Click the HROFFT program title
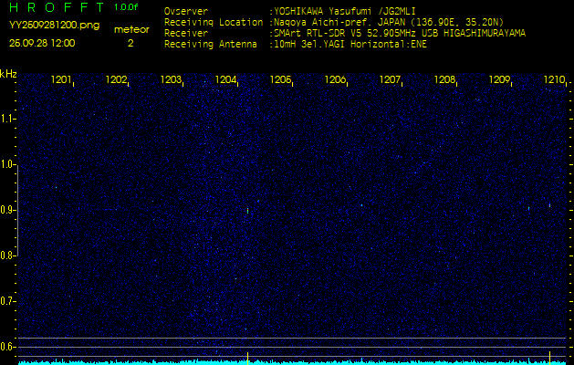The height and width of the screenshot is (365, 574). [x=57, y=7]
